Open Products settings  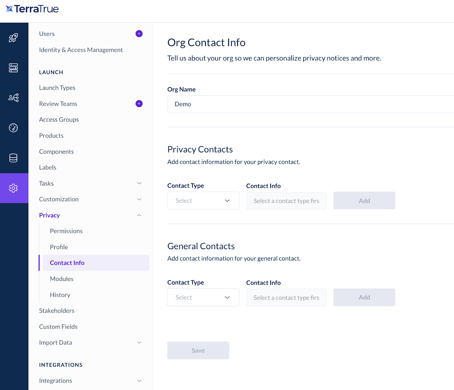(x=51, y=136)
